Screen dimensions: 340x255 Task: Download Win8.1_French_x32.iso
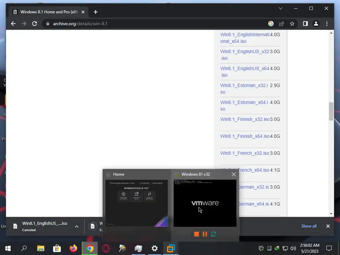[245, 153]
